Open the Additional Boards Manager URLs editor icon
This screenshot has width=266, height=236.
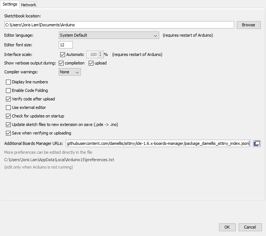[x=257, y=143]
